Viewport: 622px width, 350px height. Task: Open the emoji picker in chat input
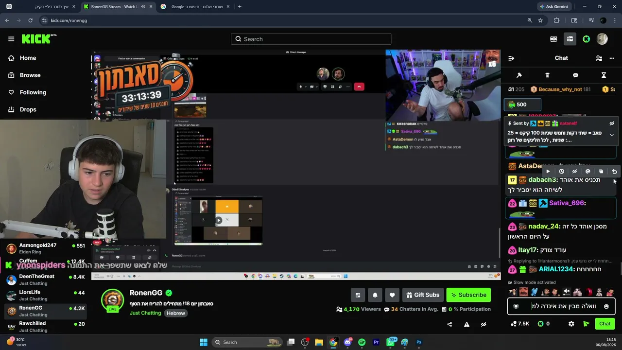[x=606, y=306]
